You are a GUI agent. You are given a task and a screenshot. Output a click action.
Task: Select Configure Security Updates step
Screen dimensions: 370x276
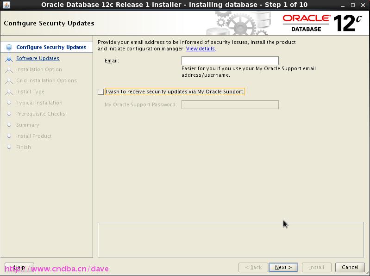click(51, 47)
